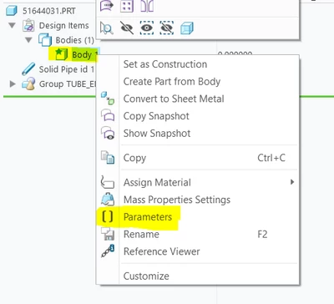Choose Set as Construction

click(165, 64)
